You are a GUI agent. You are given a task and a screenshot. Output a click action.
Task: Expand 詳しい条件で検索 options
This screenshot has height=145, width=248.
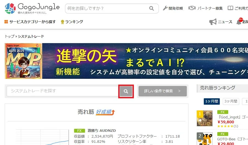pos(162,91)
